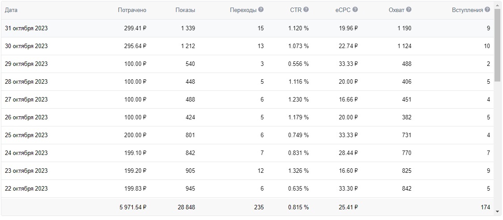Select the Показы column header
503x220 pixels.
(x=185, y=10)
